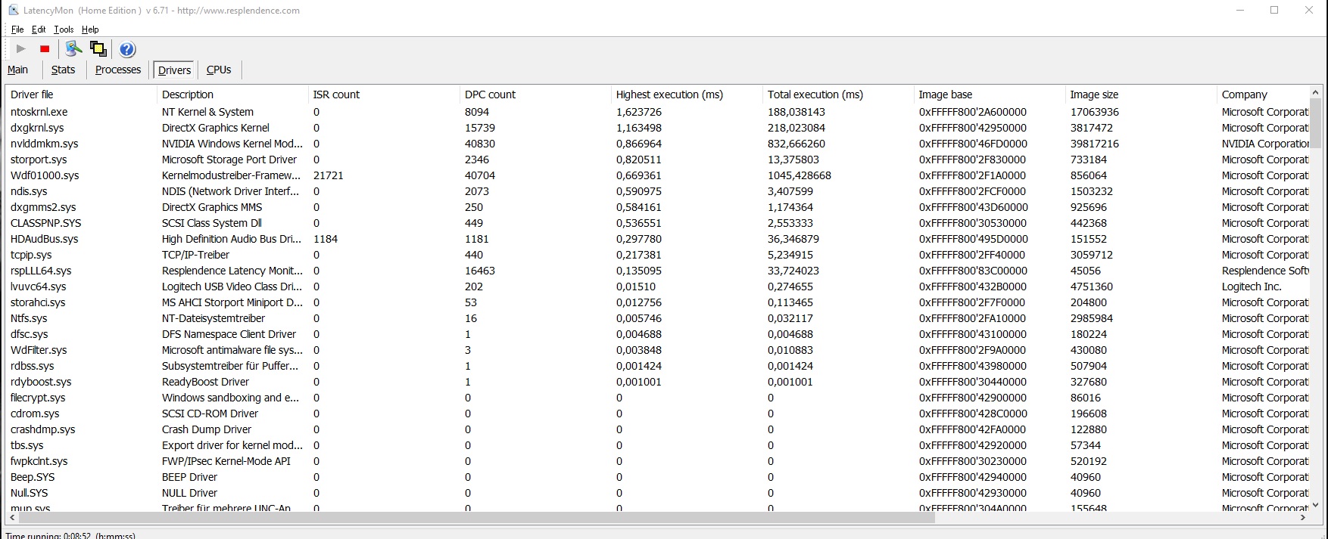Select the ntoskrnl.exe driver row

tap(658, 112)
